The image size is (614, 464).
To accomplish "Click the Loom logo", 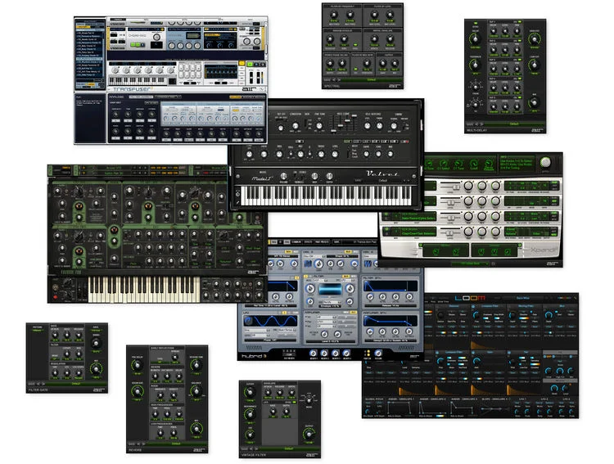I will (470, 298).
